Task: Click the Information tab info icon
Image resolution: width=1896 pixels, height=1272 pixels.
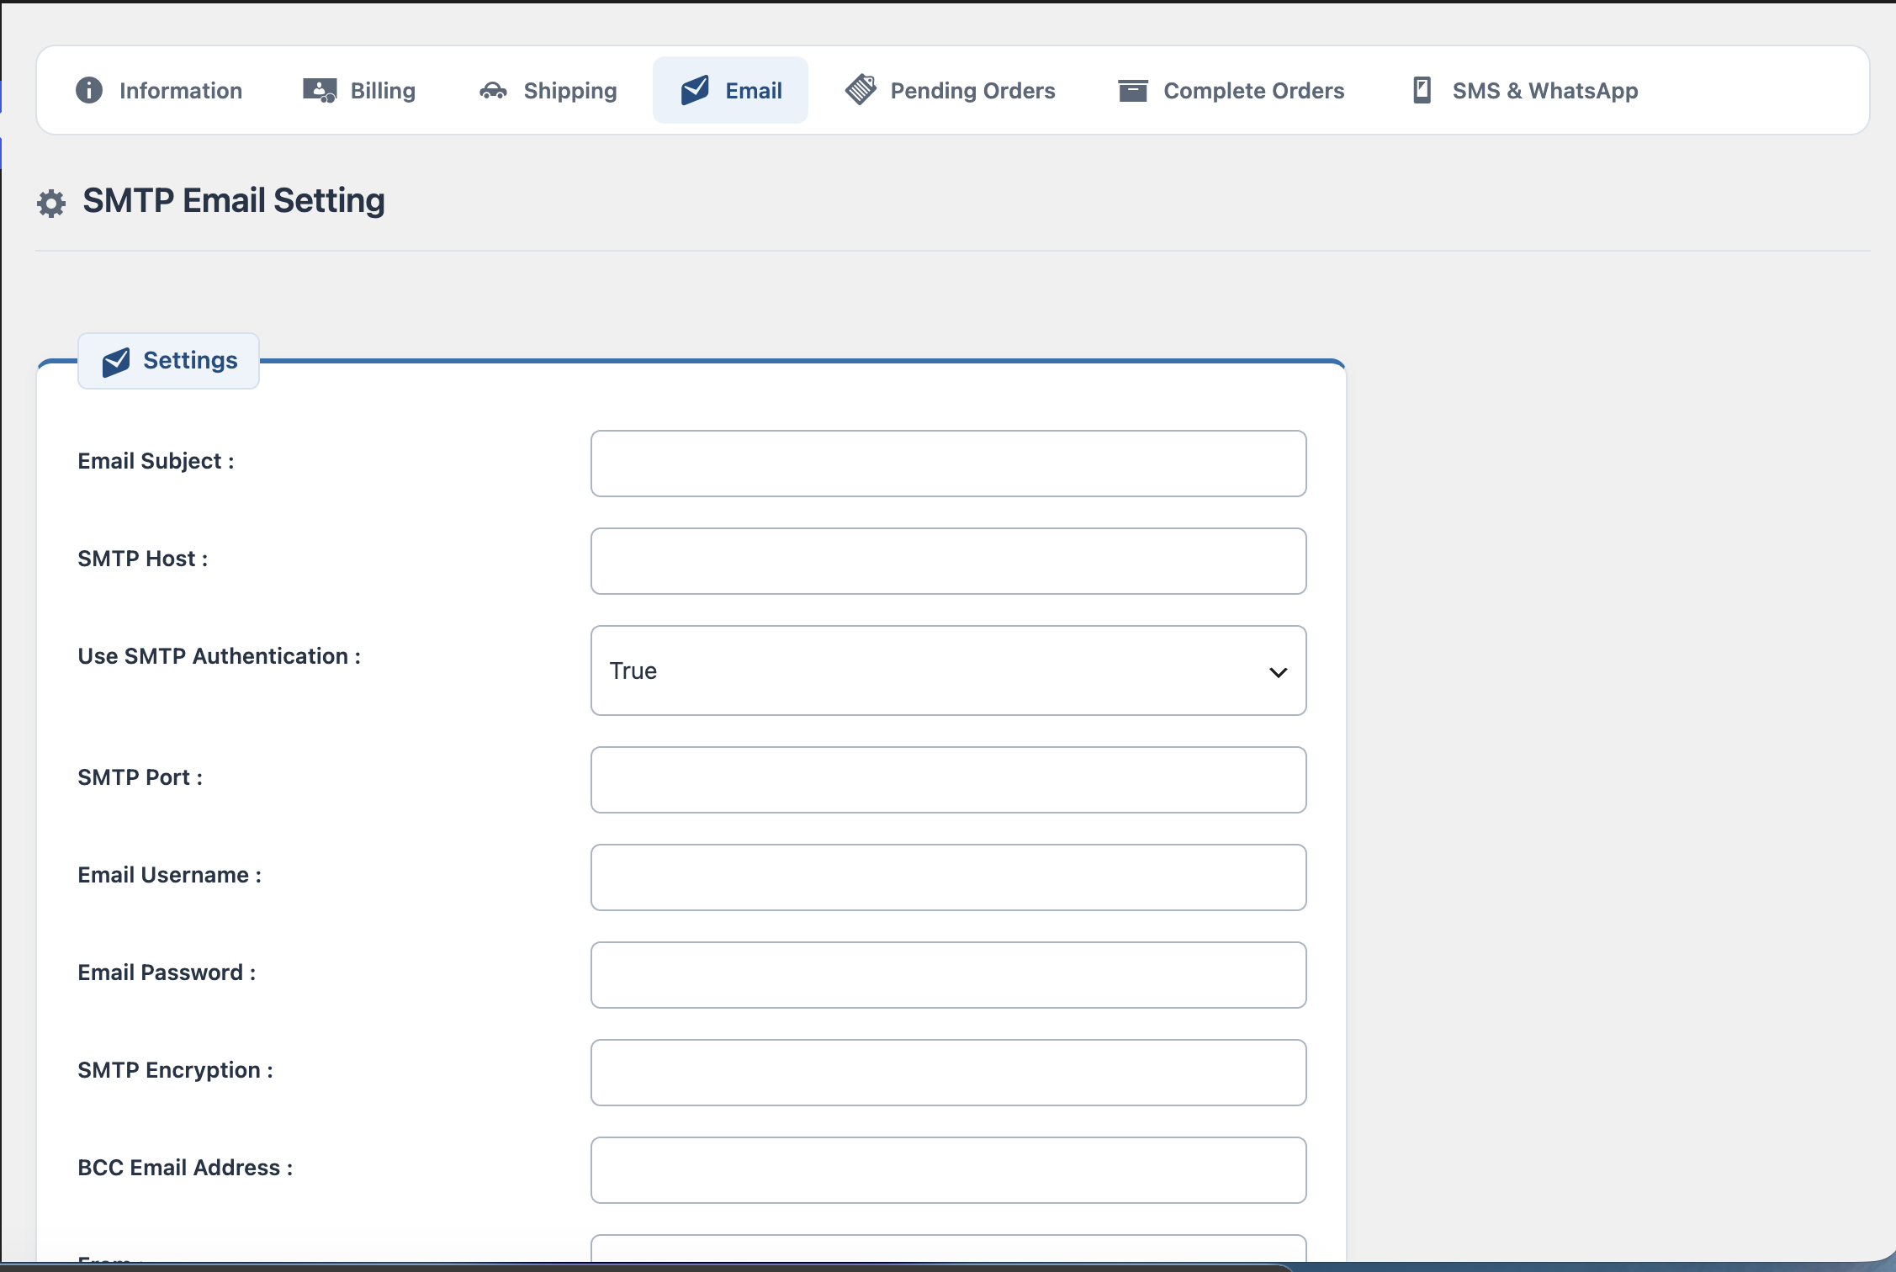Action: (x=89, y=90)
